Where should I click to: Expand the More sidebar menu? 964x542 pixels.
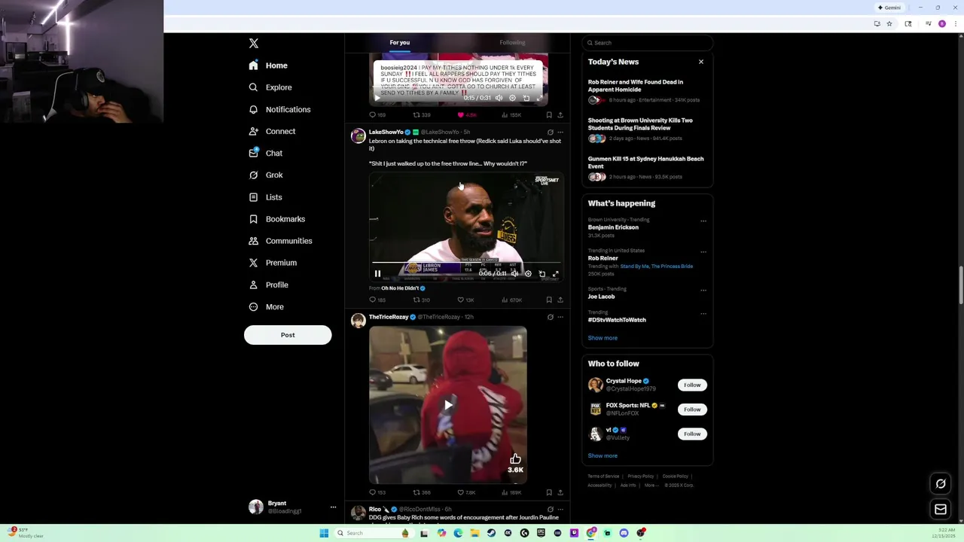[x=267, y=306]
